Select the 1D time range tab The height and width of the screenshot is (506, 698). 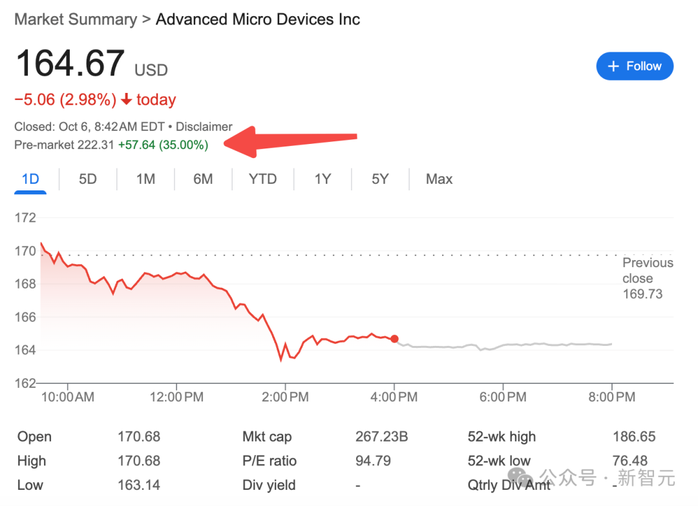point(30,179)
